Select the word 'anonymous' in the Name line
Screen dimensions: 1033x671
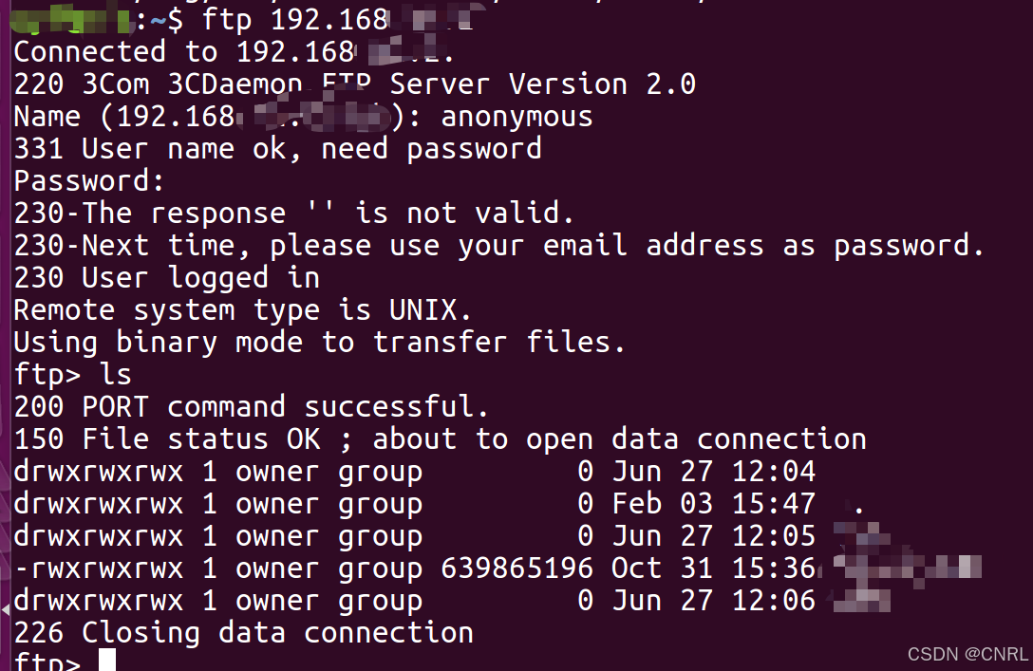(x=516, y=117)
